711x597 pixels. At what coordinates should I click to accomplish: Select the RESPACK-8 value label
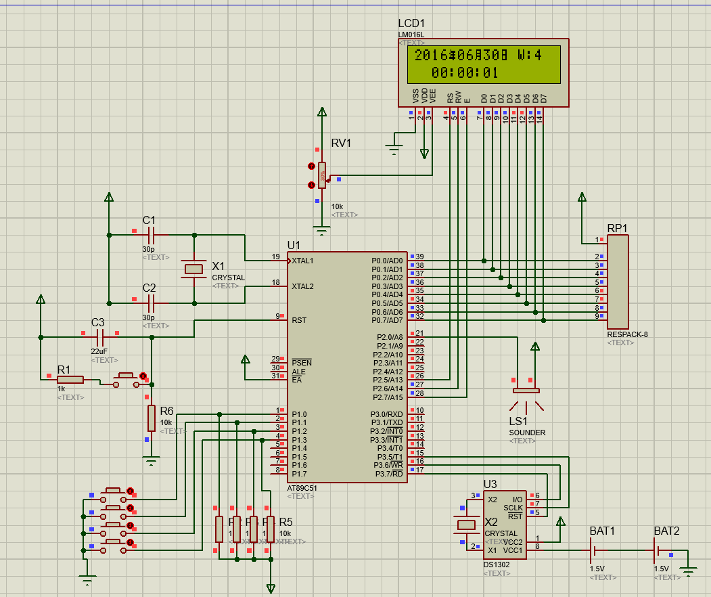(628, 334)
